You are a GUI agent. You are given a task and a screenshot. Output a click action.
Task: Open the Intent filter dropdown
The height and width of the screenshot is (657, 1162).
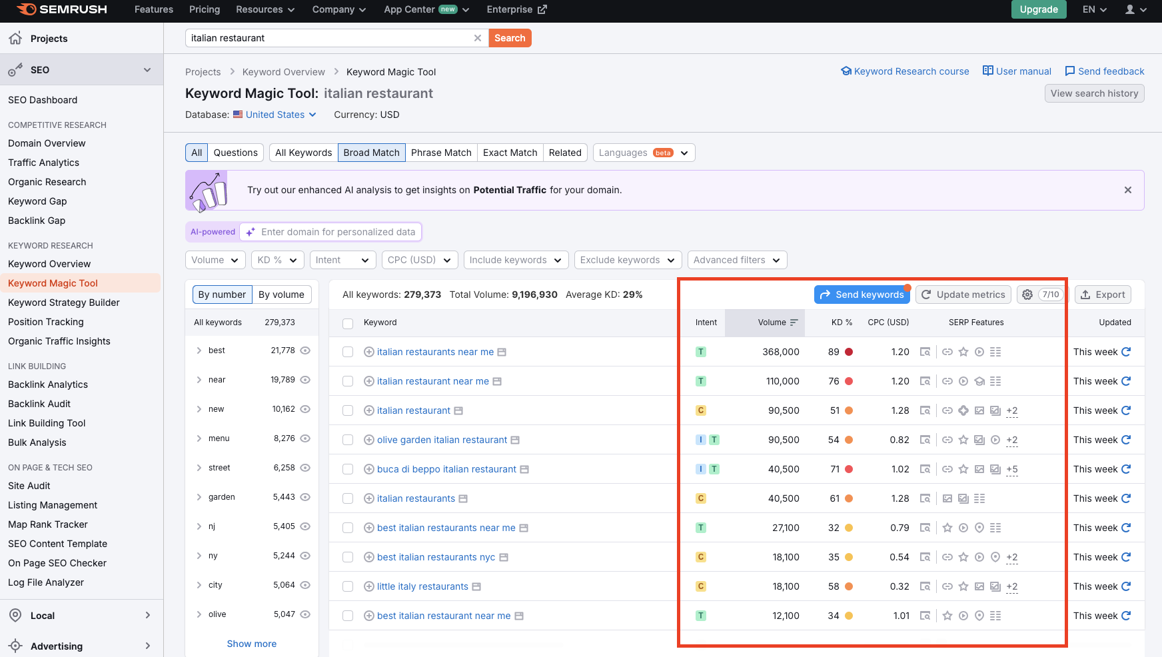342,260
